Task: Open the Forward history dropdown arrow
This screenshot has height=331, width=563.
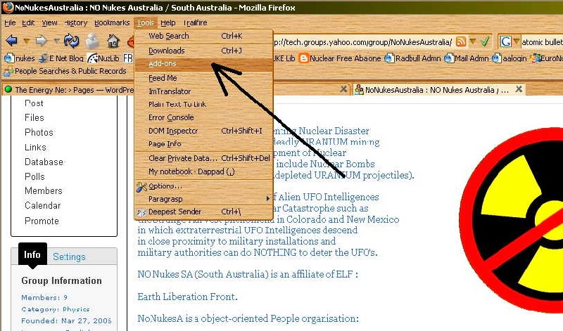Action: (x=56, y=41)
